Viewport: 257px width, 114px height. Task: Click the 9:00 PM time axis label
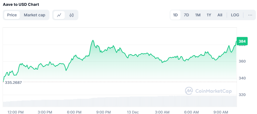click(x=104, y=112)
